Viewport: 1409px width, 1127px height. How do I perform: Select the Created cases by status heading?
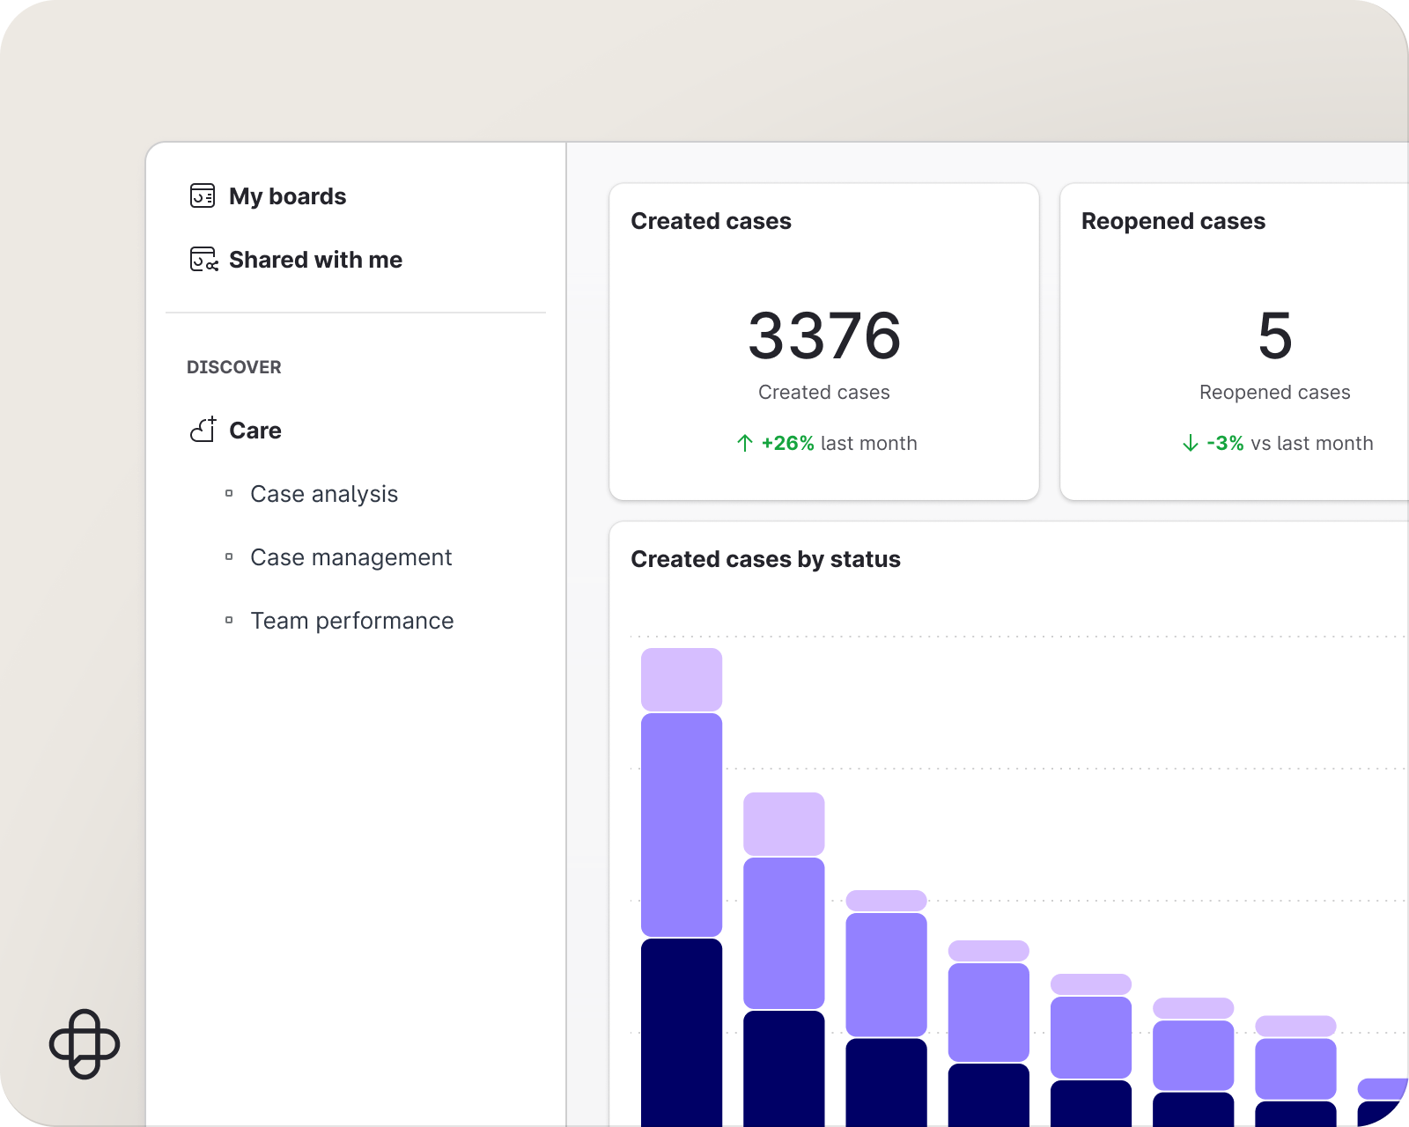[765, 559]
